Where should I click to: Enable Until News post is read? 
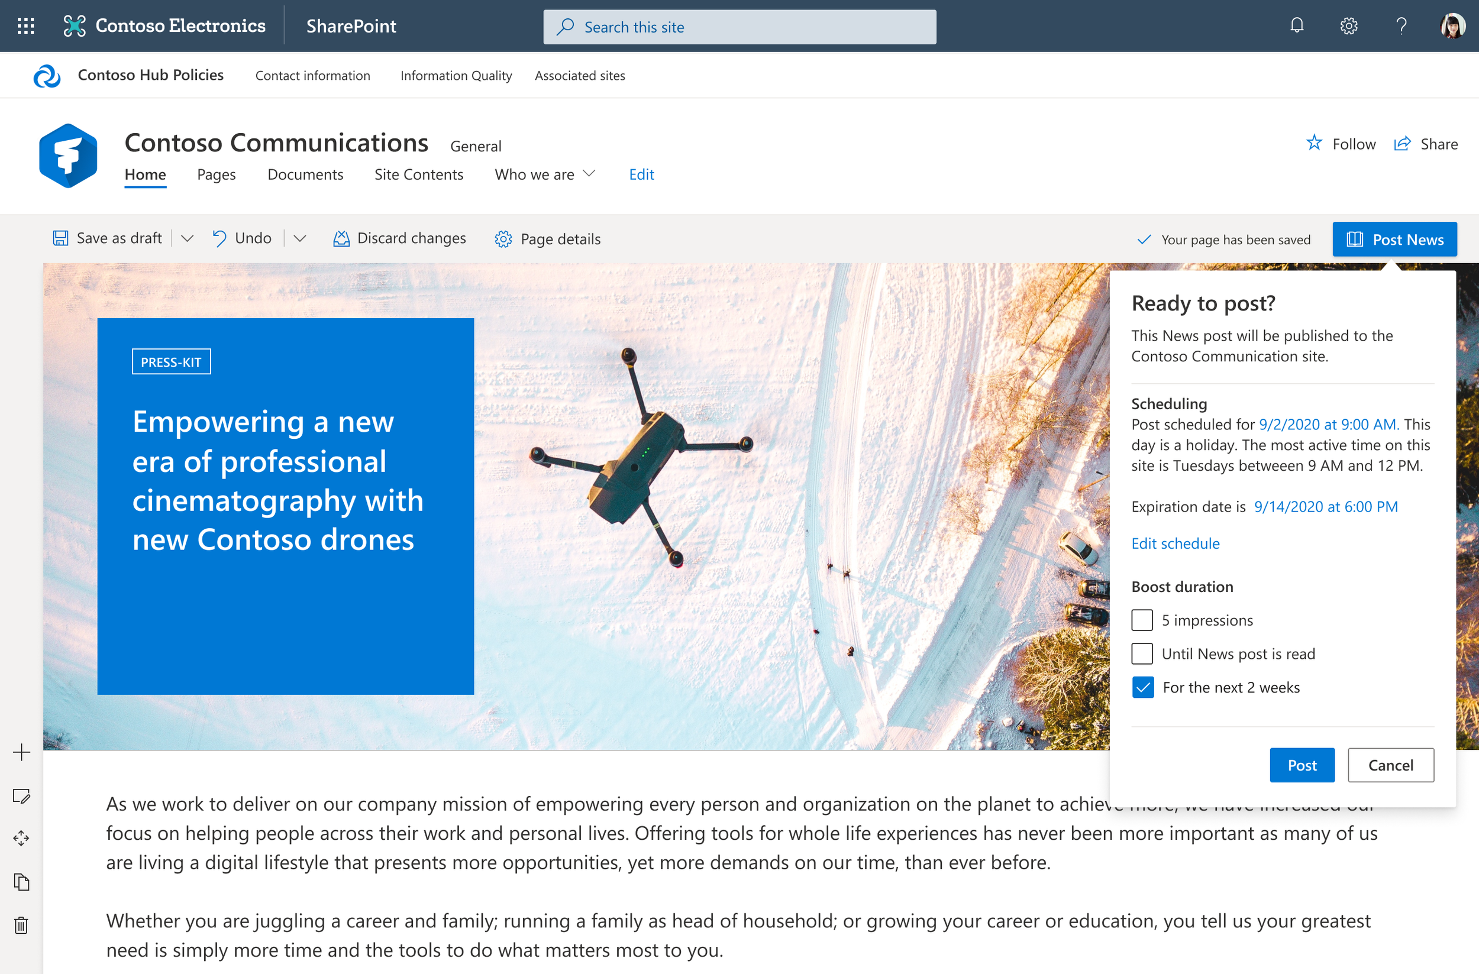(x=1142, y=653)
